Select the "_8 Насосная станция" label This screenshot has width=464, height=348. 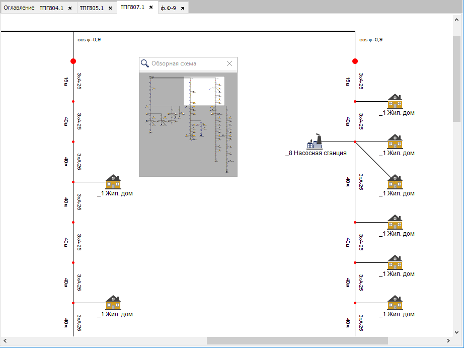click(x=316, y=153)
